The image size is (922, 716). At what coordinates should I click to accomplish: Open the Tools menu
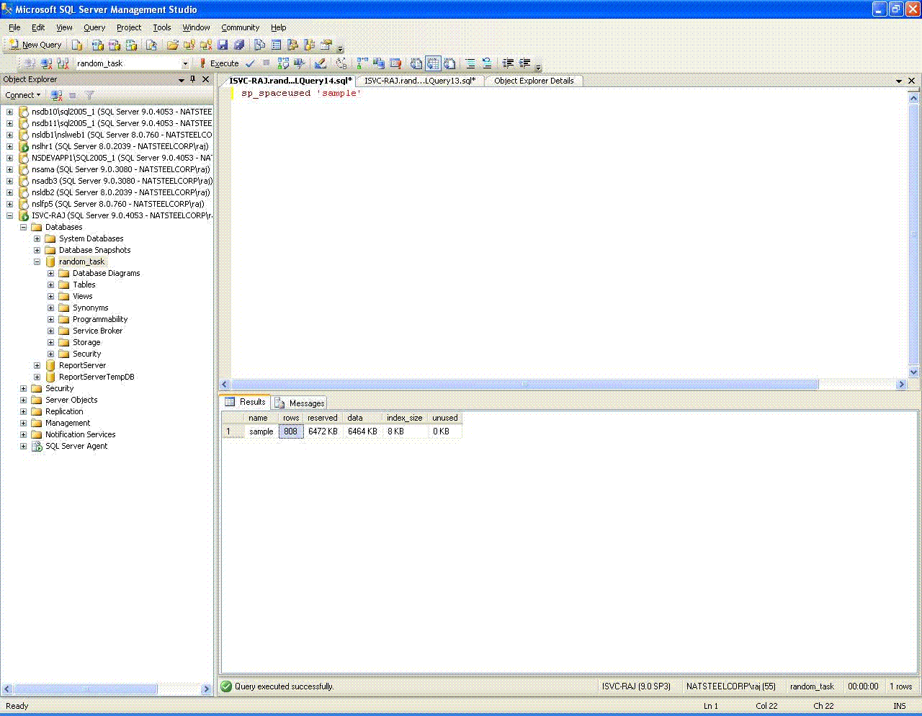click(162, 27)
